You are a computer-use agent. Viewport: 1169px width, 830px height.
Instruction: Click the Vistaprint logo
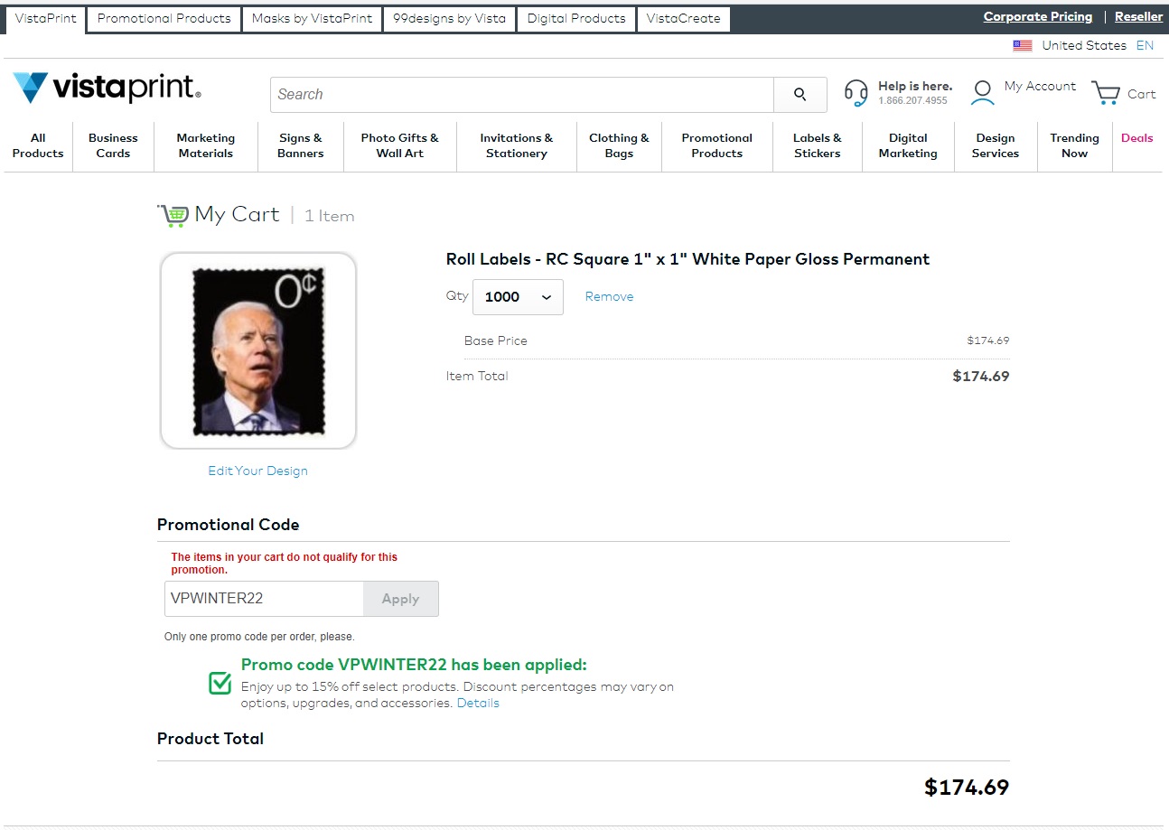coord(107,88)
